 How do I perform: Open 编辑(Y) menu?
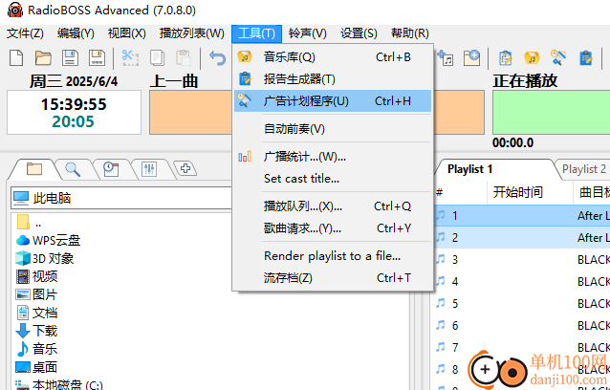76,33
